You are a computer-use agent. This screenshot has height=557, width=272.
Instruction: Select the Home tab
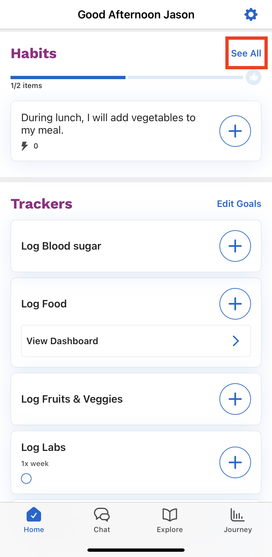pyautogui.click(x=34, y=521)
